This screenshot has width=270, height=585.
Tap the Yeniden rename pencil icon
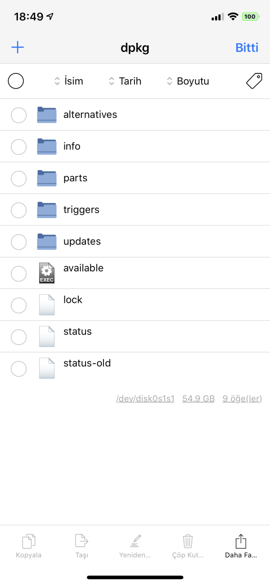tap(135, 541)
